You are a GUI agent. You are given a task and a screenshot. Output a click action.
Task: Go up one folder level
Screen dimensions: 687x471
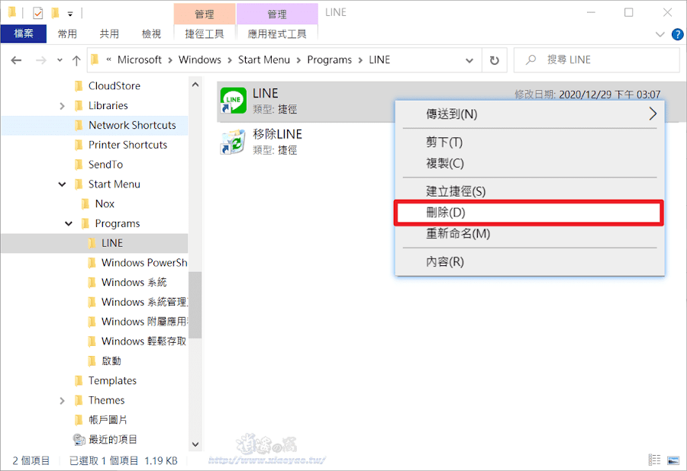pyautogui.click(x=76, y=60)
